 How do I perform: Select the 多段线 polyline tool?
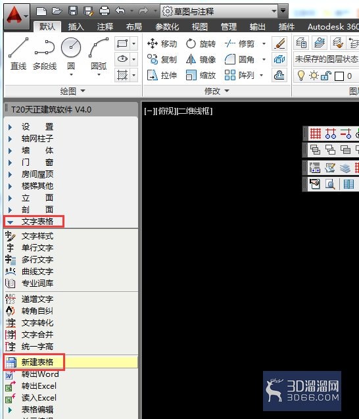(x=45, y=55)
